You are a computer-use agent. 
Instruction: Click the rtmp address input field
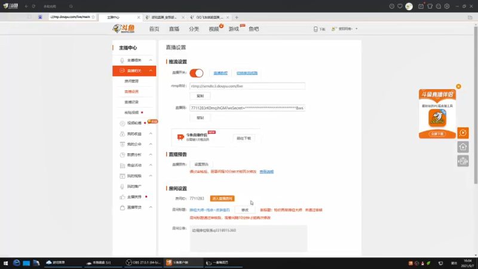247,86
